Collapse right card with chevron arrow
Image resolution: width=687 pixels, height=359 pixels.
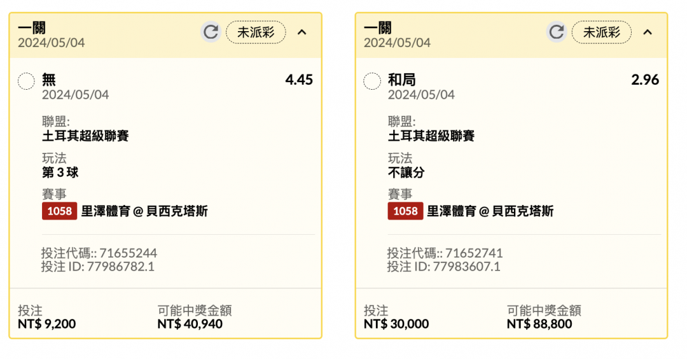(x=648, y=32)
